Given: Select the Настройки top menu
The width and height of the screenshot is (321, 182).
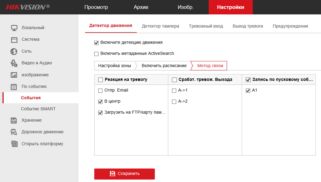Looking at the screenshot, I should pos(230,7).
